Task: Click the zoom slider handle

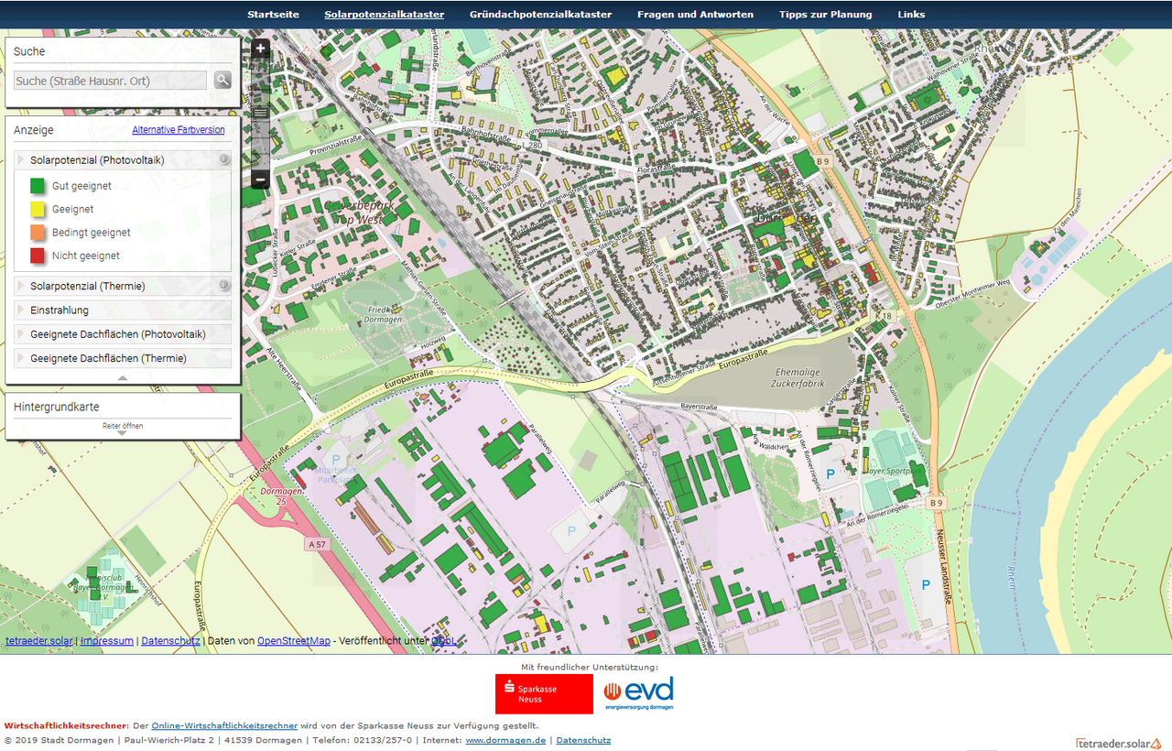Action: click(x=260, y=112)
